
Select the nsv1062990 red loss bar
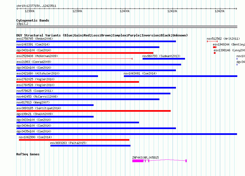[74, 140]
